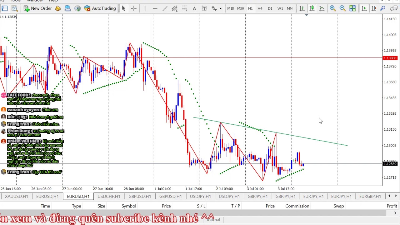Click the T / P column header
This screenshot has height=225, width=400.
pyautogui.click(x=236, y=206)
